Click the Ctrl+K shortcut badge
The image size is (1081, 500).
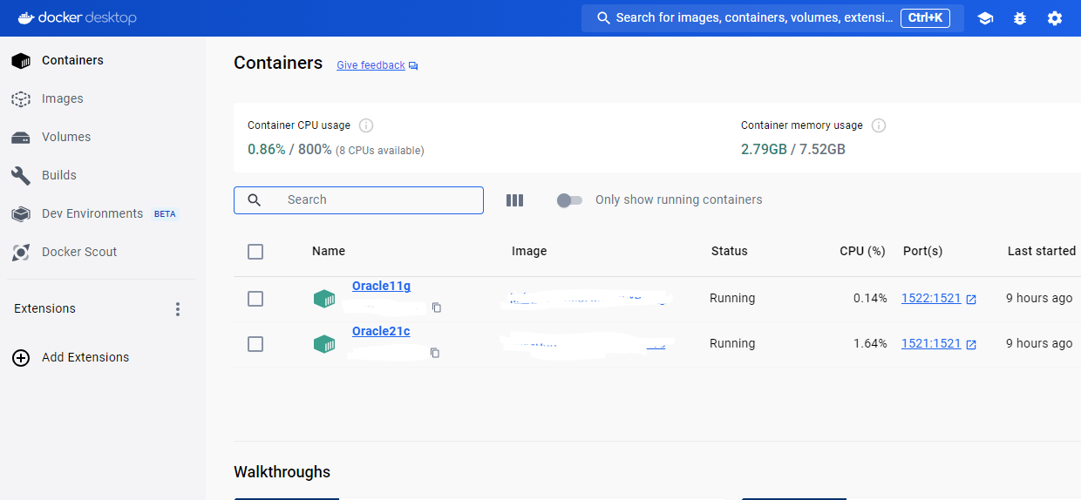click(925, 17)
